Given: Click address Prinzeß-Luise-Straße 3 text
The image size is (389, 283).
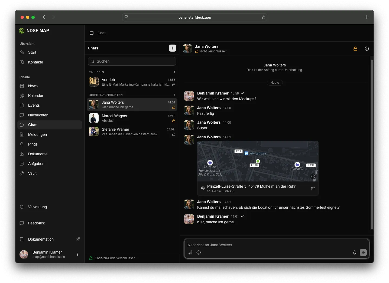Looking at the screenshot, I should coord(251,186).
